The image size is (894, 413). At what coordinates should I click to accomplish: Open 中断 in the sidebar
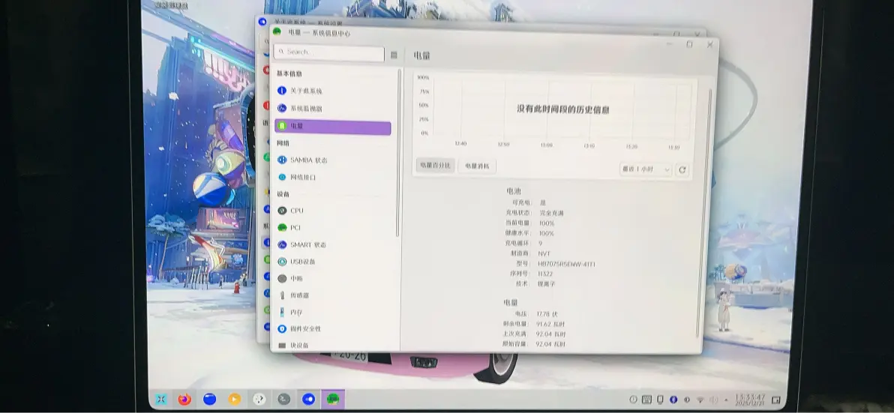click(x=334, y=279)
